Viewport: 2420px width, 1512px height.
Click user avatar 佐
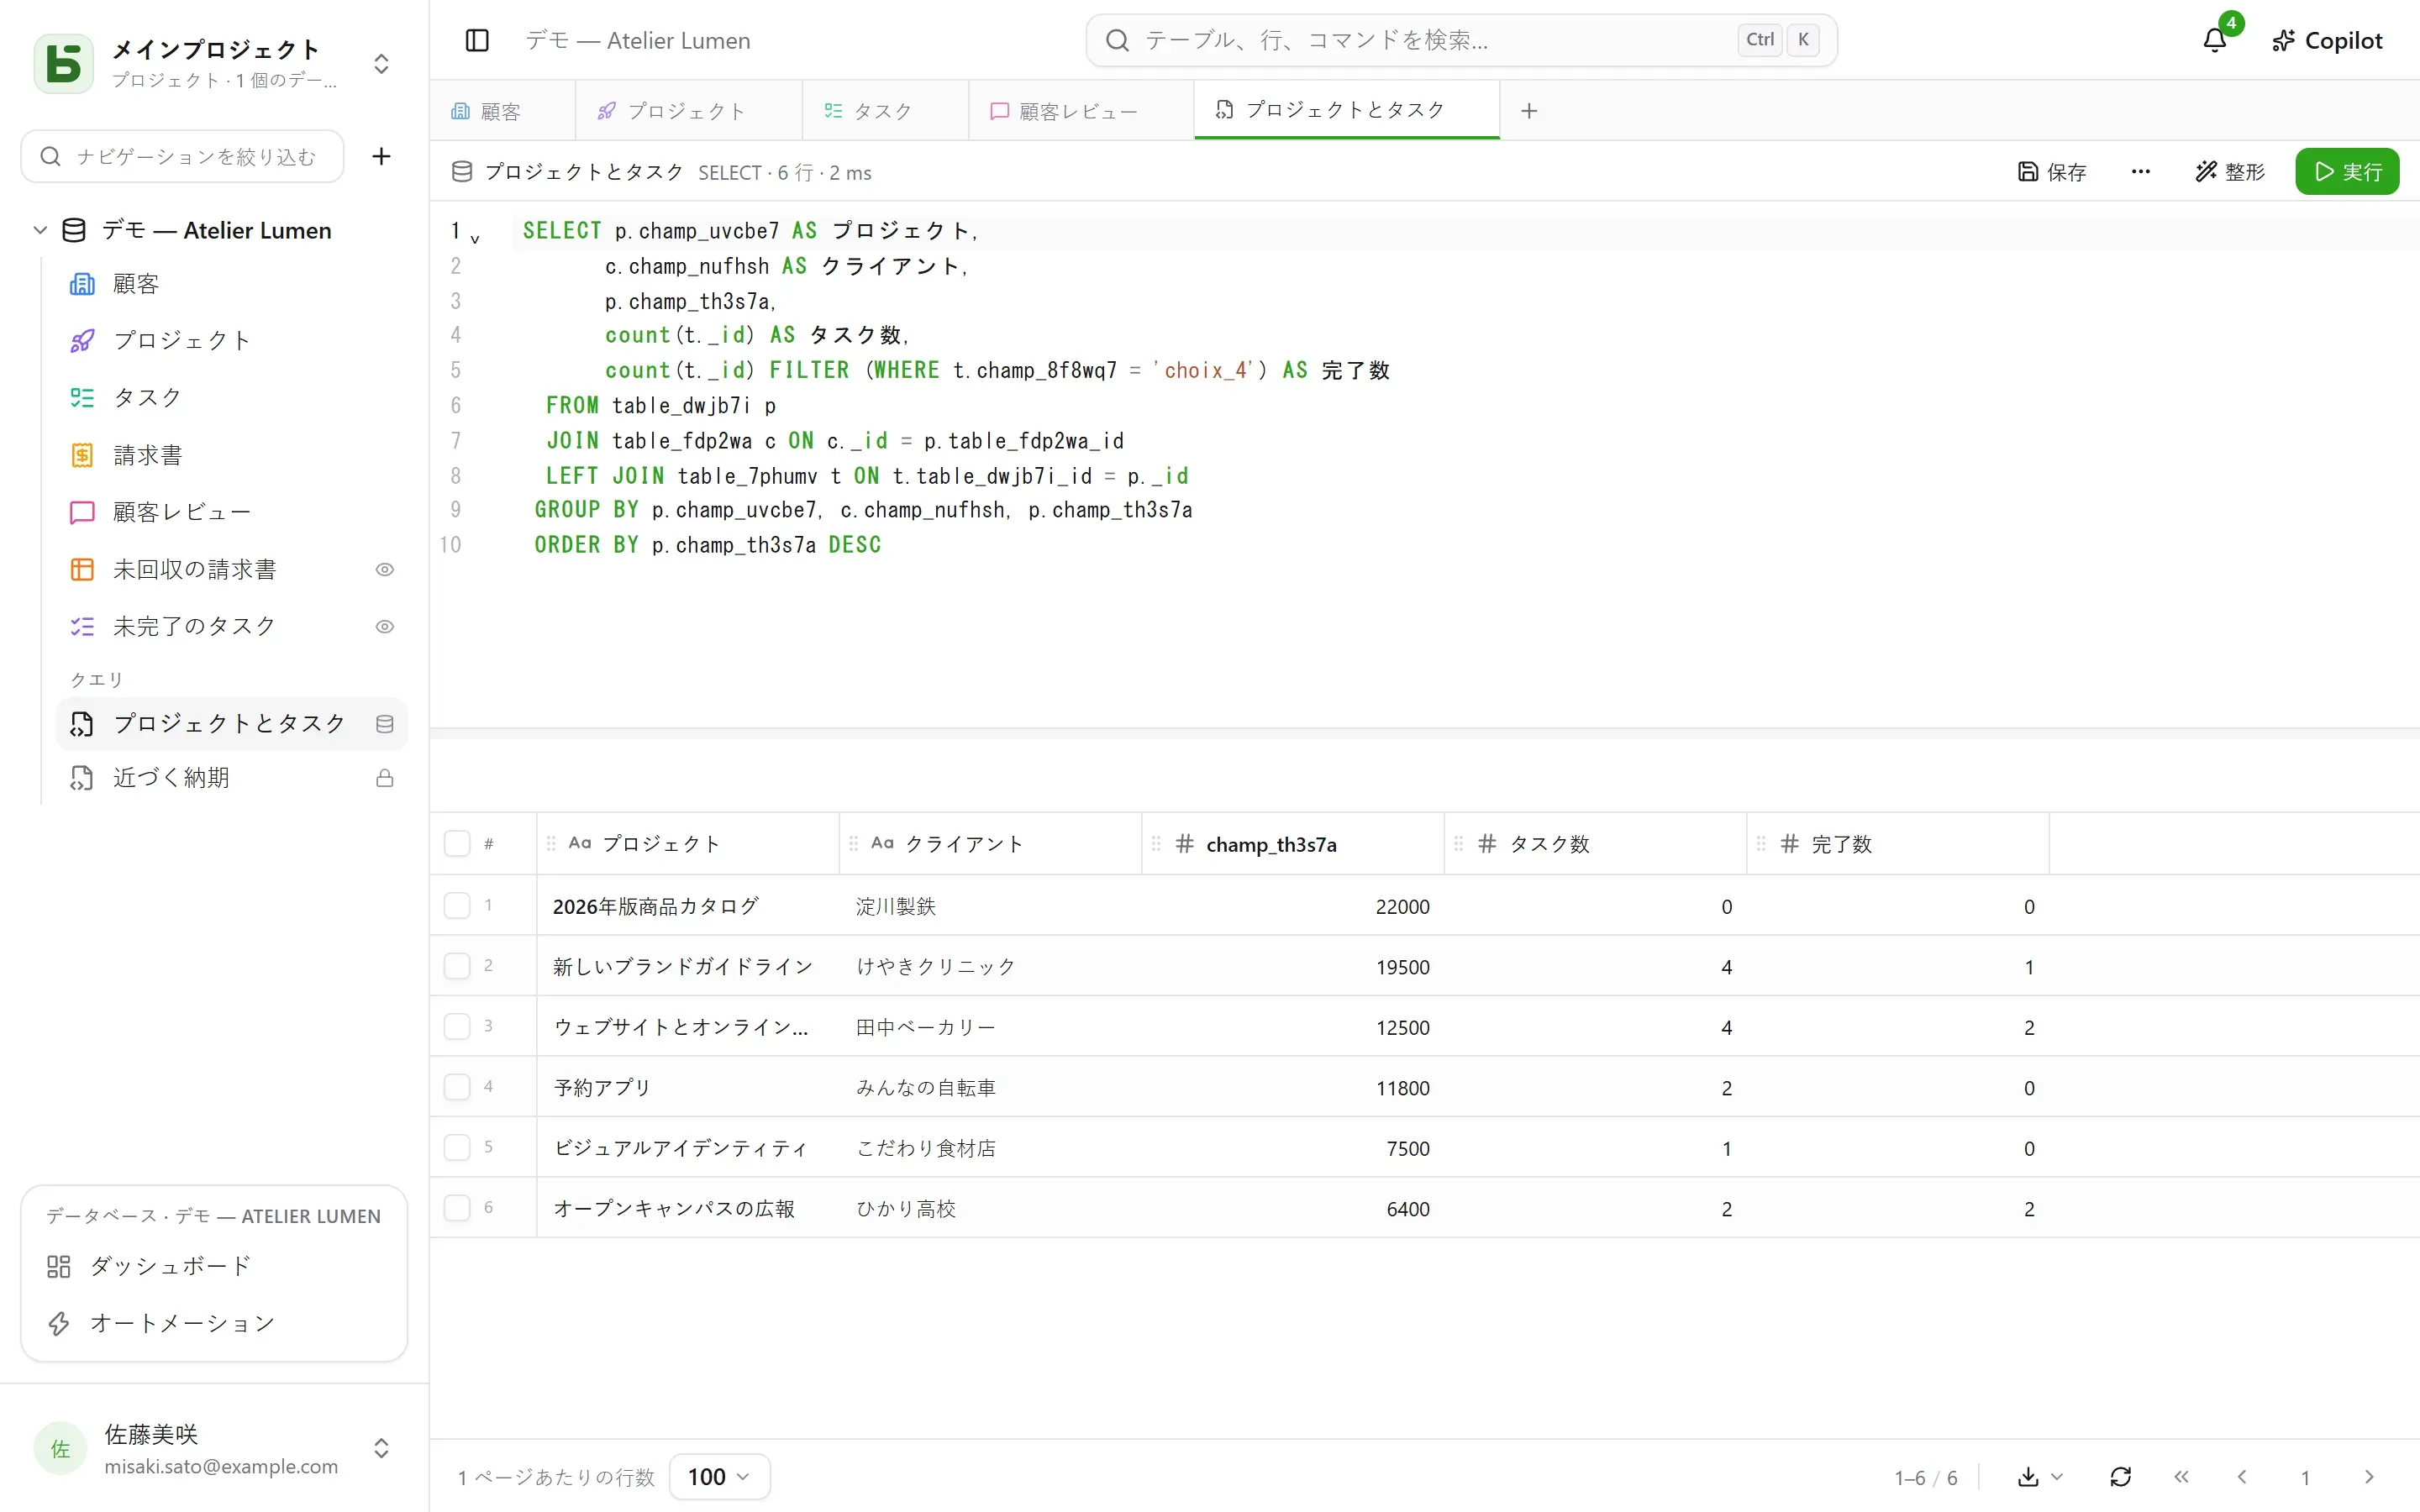(60, 1449)
